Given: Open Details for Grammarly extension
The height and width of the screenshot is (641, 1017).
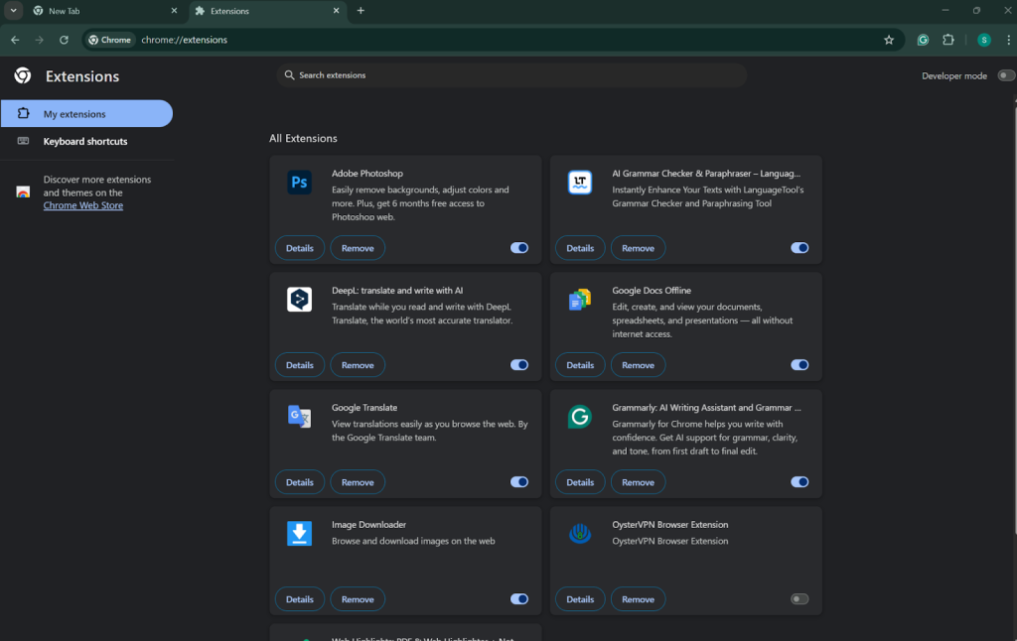Looking at the screenshot, I should tap(580, 482).
